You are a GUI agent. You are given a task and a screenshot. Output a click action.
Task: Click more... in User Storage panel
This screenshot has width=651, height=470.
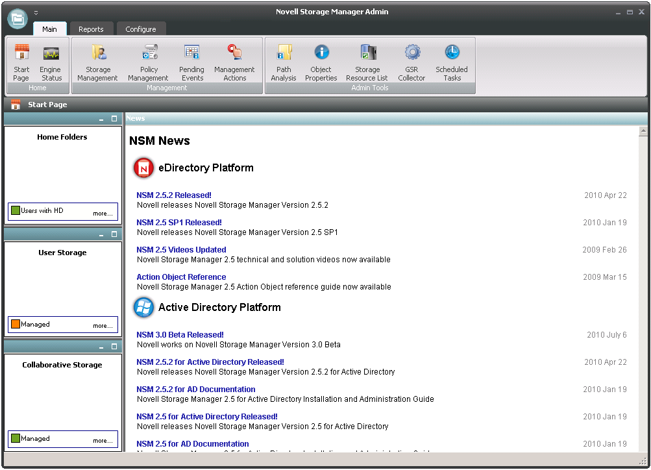point(103,325)
